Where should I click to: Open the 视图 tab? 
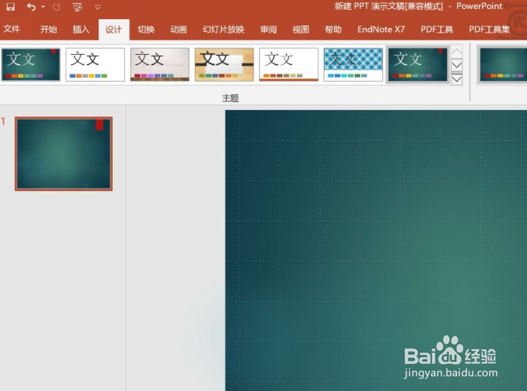pos(301,29)
